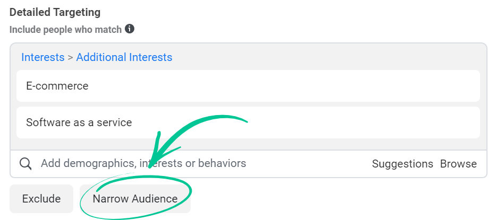This screenshot has width=496, height=220.
Task: Click the magnifying glass search icon
Action: (x=25, y=163)
